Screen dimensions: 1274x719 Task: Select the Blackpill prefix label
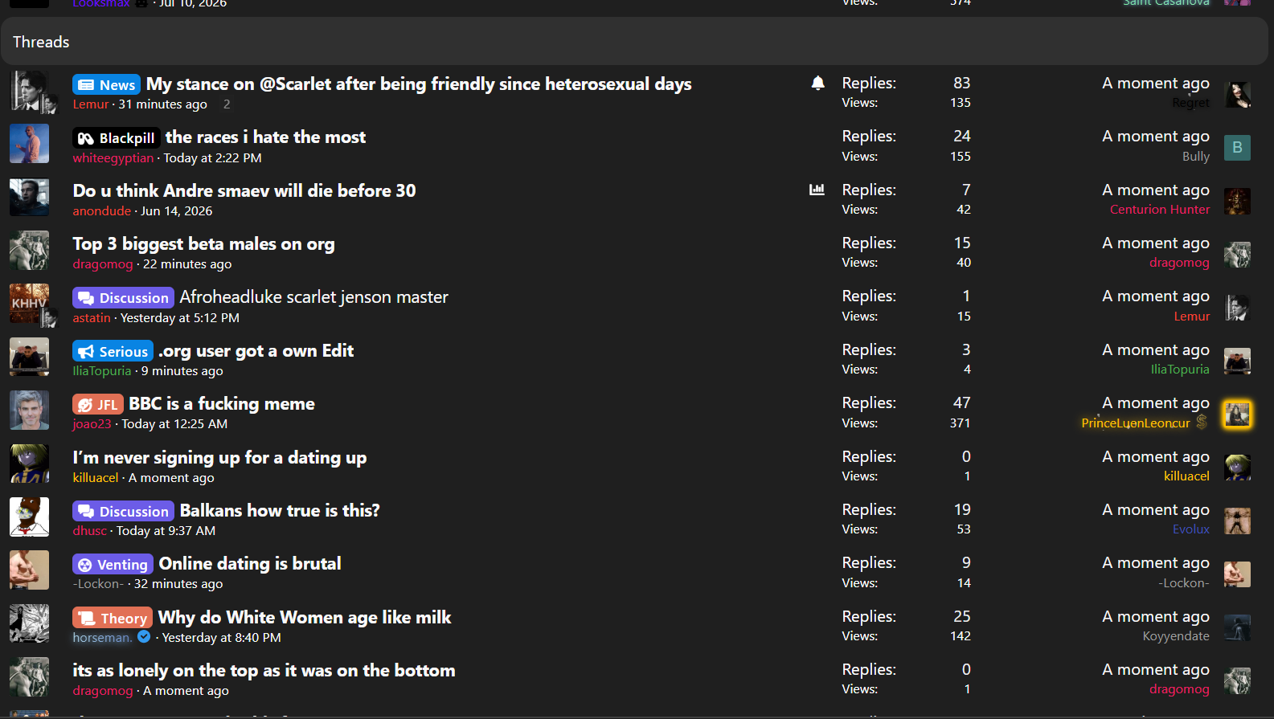coord(117,137)
